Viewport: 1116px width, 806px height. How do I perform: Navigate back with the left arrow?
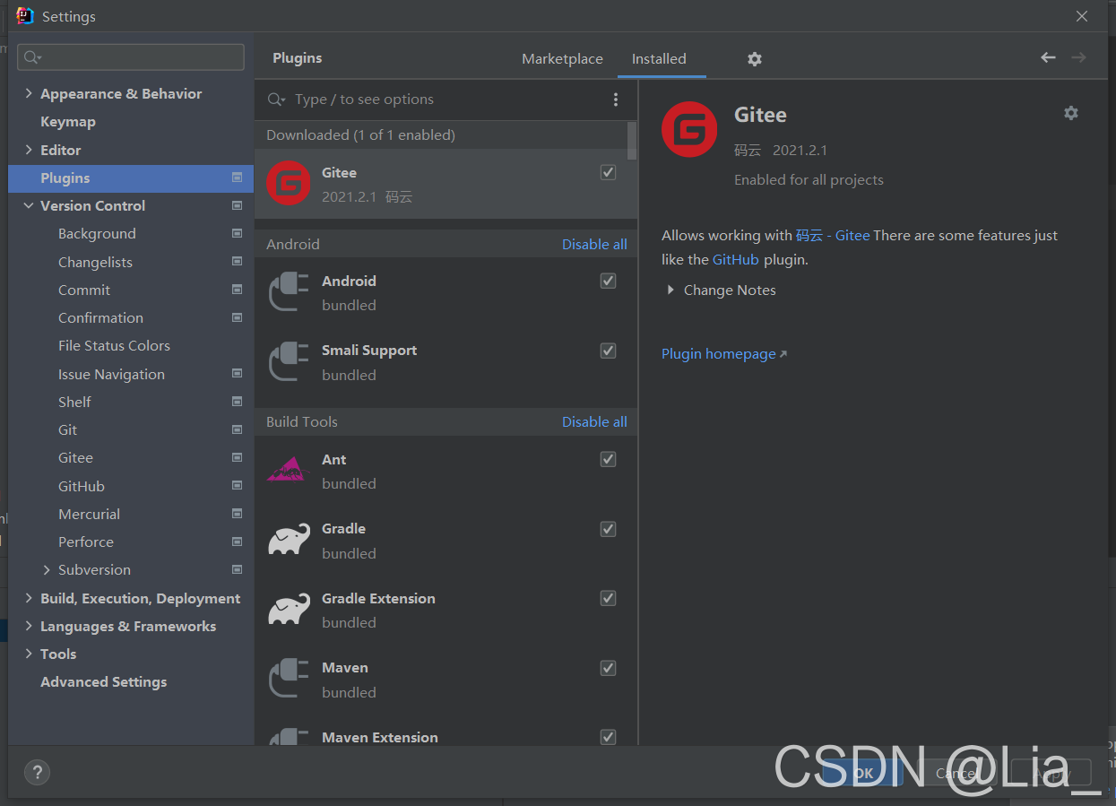(x=1048, y=57)
